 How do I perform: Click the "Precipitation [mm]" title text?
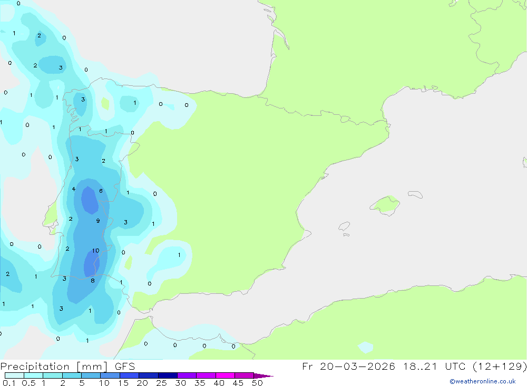point(54,367)
